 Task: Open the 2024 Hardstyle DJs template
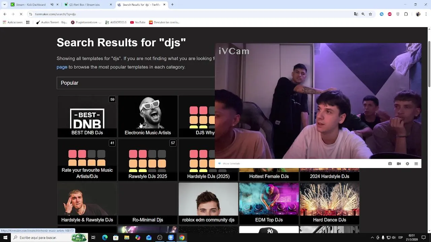(x=330, y=175)
